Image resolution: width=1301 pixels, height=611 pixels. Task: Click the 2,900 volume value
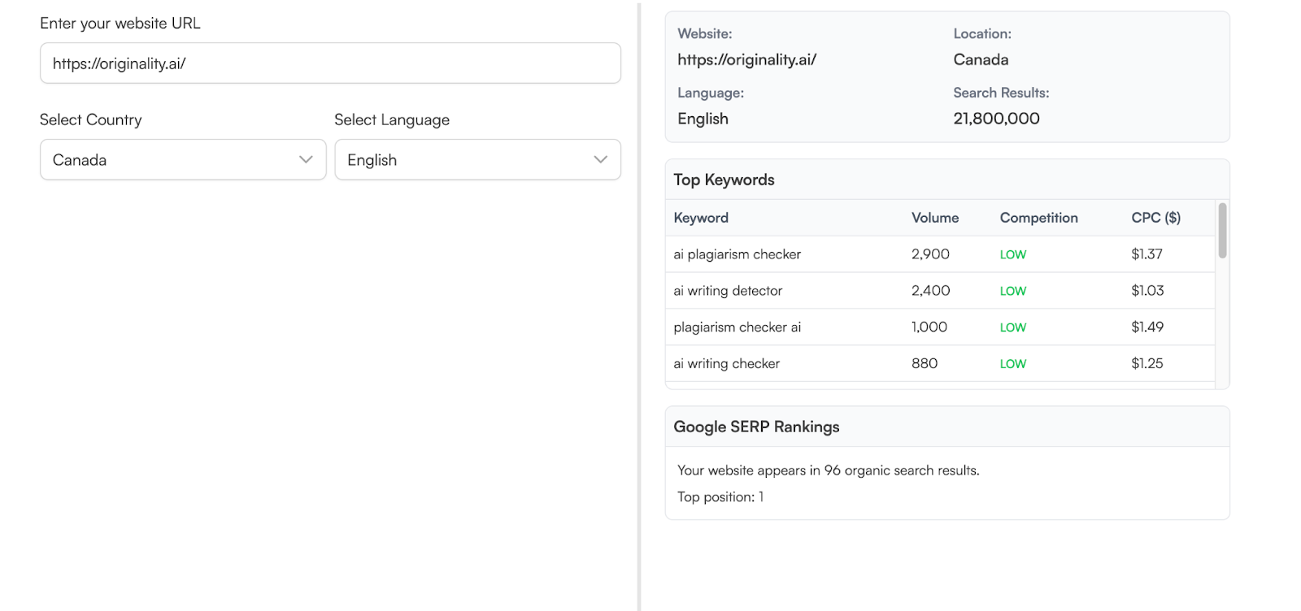[930, 254]
